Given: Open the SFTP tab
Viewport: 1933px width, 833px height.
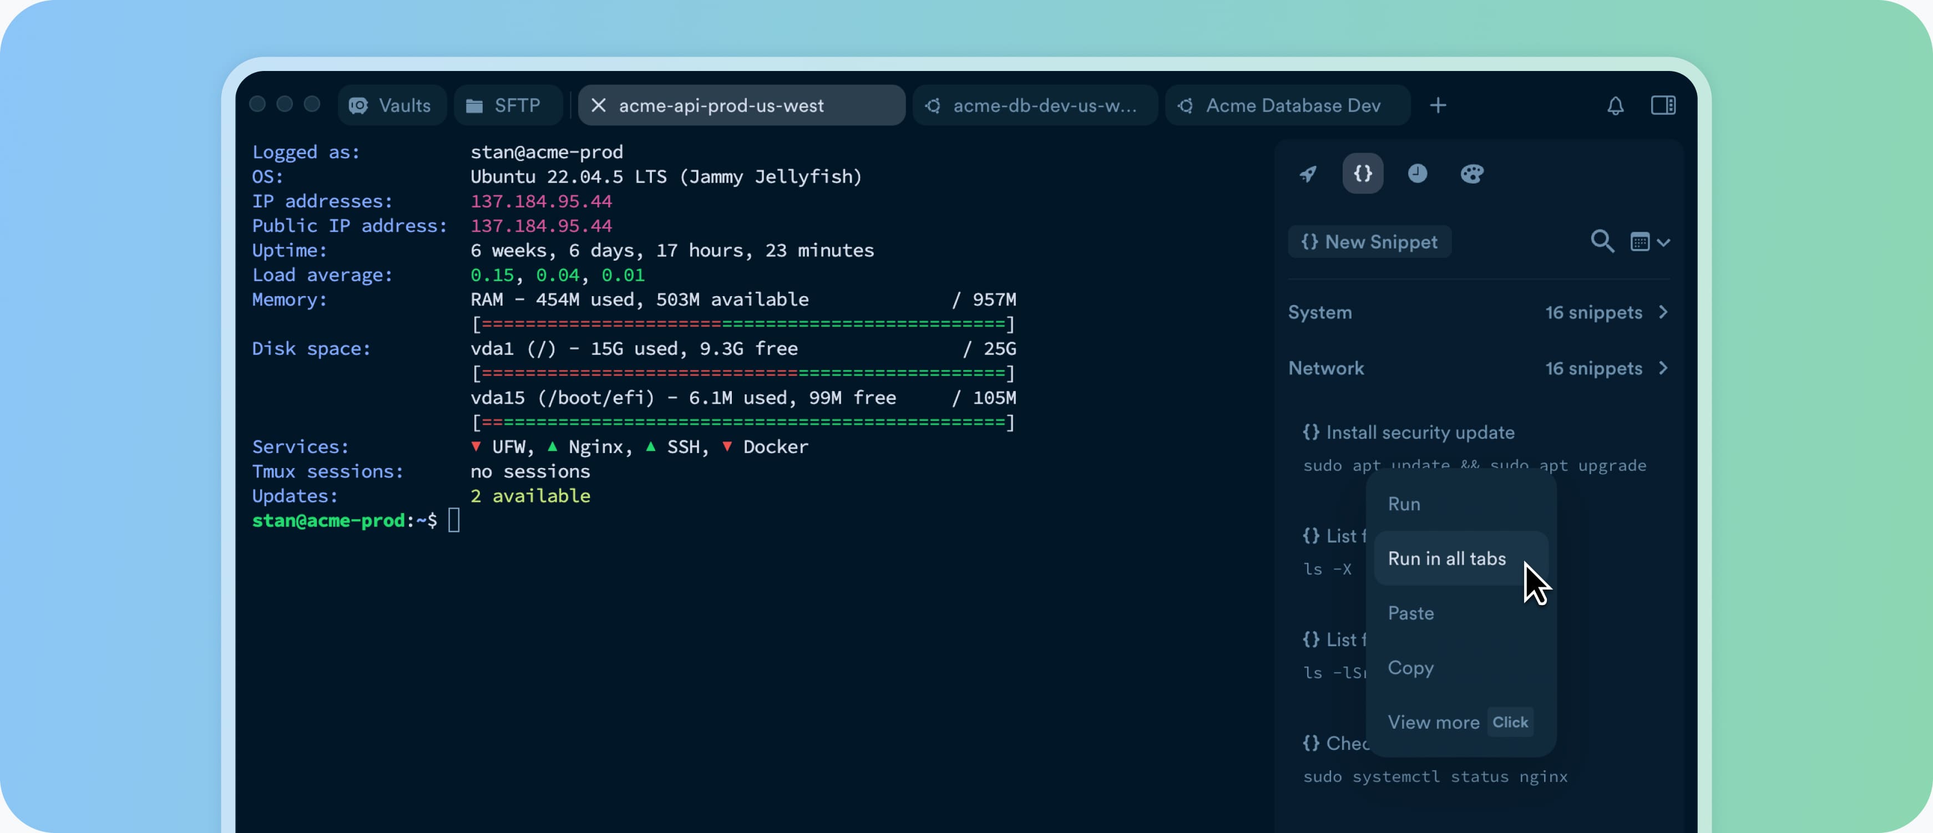Looking at the screenshot, I should tap(508, 106).
